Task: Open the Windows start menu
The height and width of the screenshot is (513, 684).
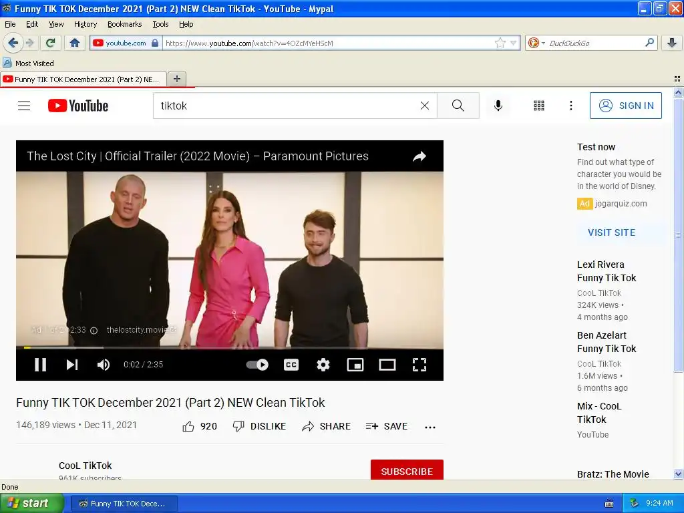Action: (x=31, y=504)
